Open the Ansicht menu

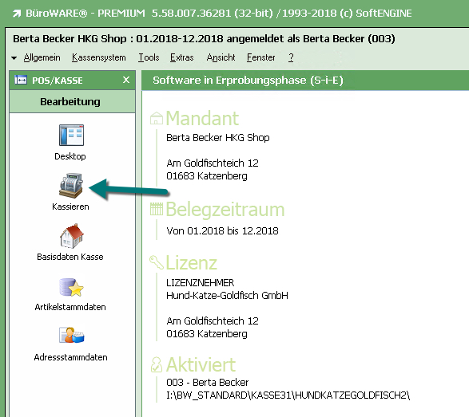pos(221,57)
